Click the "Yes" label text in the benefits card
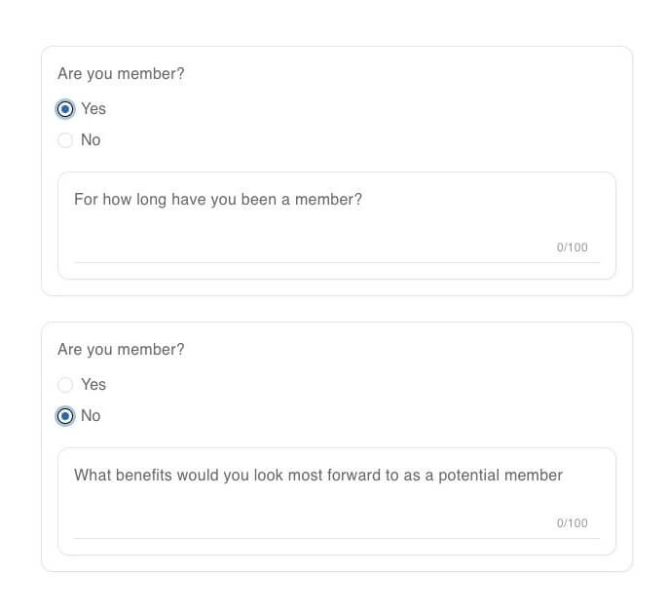 pos(93,385)
